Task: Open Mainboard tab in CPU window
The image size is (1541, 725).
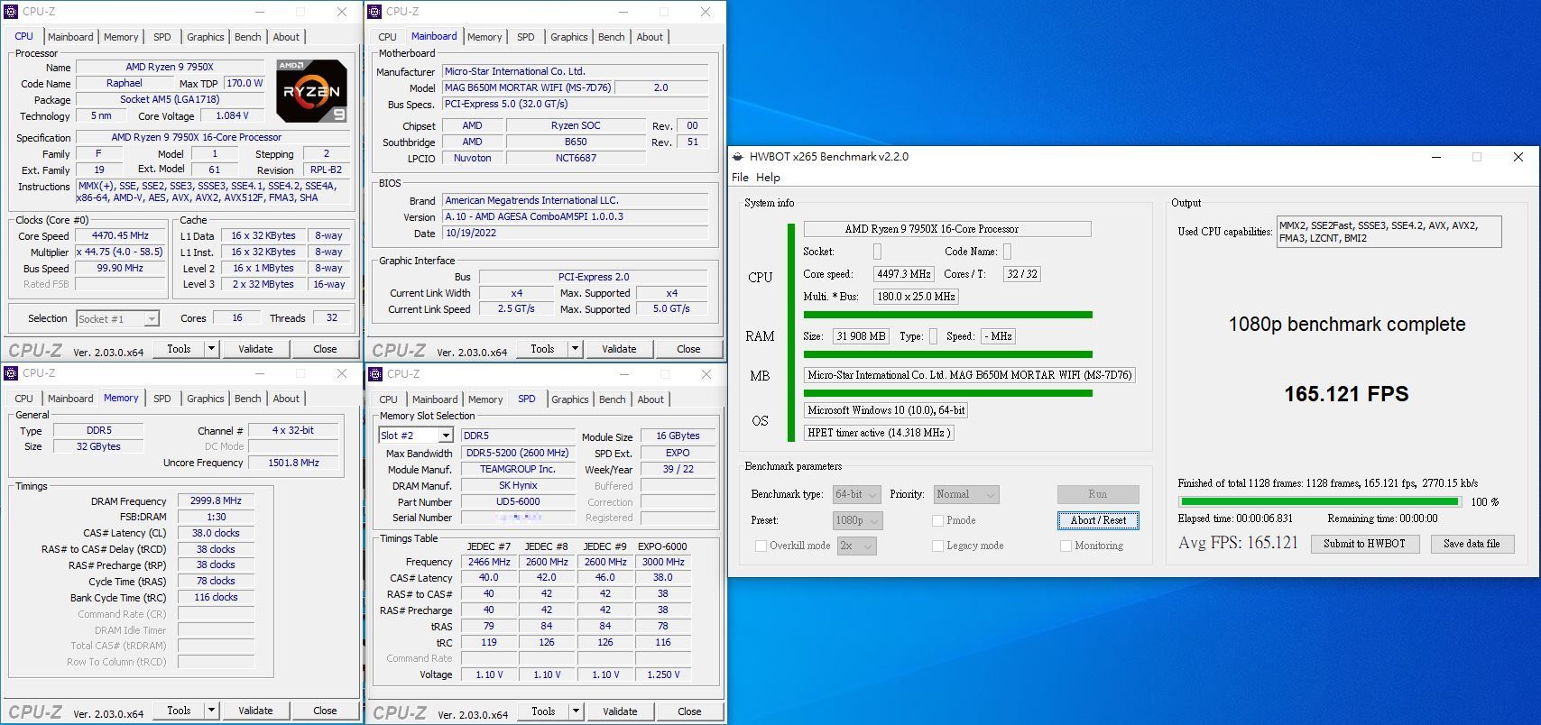Action: (x=70, y=37)
